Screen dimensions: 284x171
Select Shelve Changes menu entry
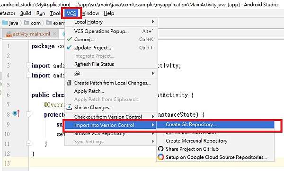point(111,108)
